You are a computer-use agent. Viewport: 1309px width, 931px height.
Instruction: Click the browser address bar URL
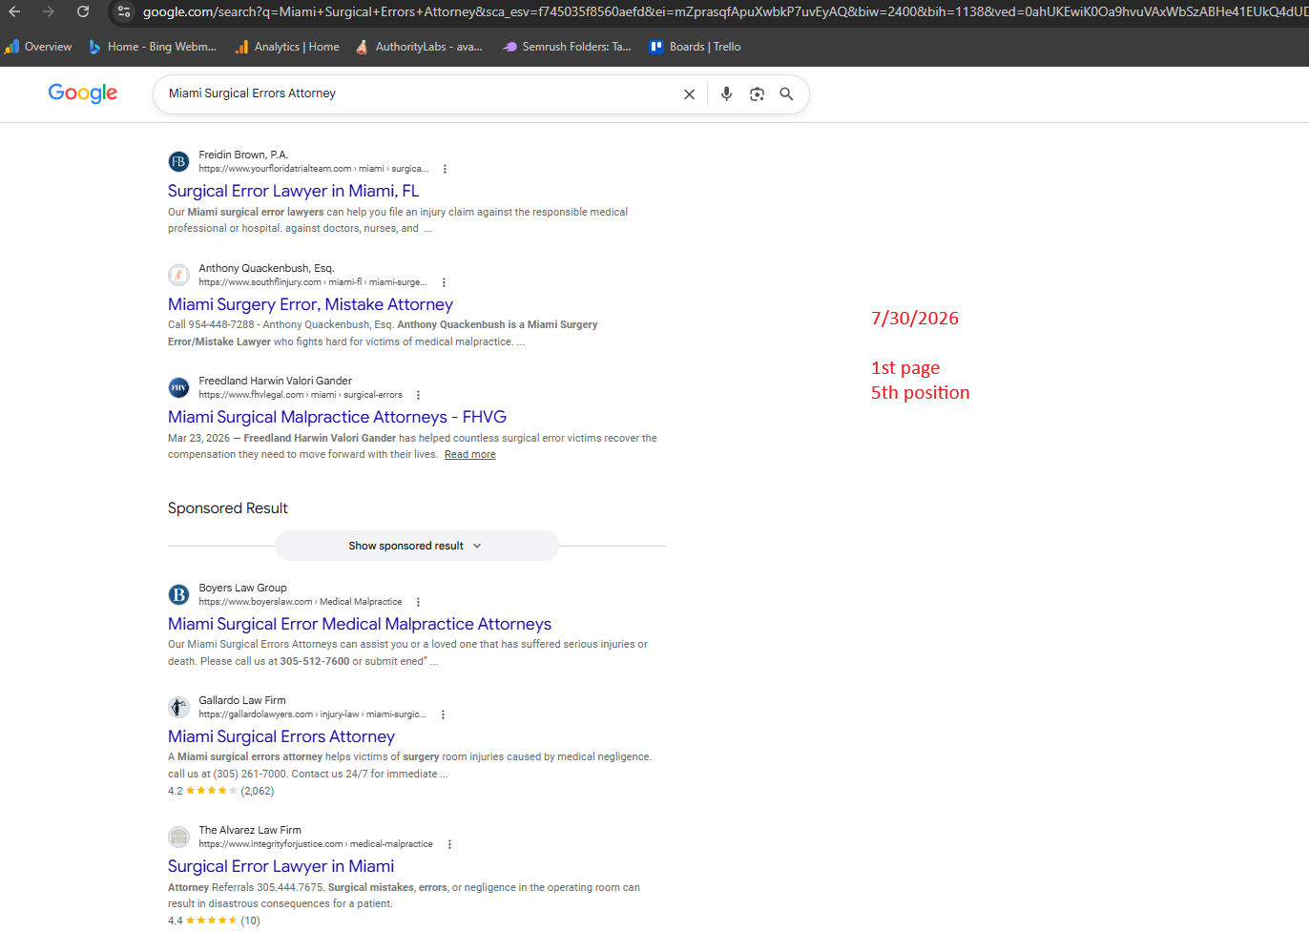click(723, 11)
